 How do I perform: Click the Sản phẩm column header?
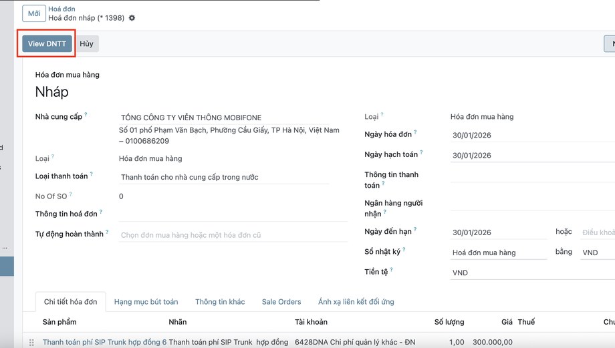click(x=59, y=322)
